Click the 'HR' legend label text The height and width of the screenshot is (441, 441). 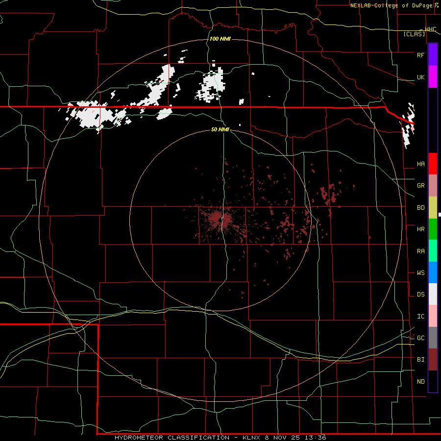pos(420,229)
